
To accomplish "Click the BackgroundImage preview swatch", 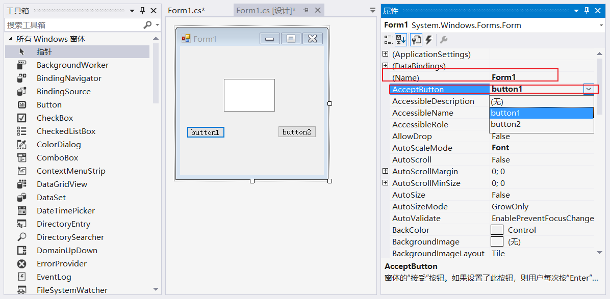I will (x=497, y=241).
